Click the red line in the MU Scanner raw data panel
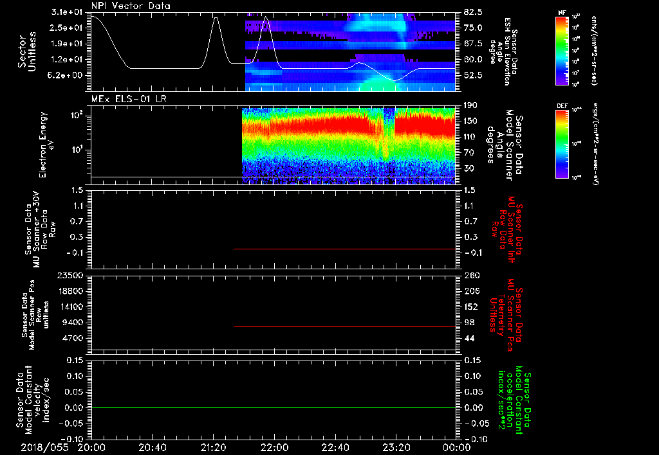 click(345, 249)
